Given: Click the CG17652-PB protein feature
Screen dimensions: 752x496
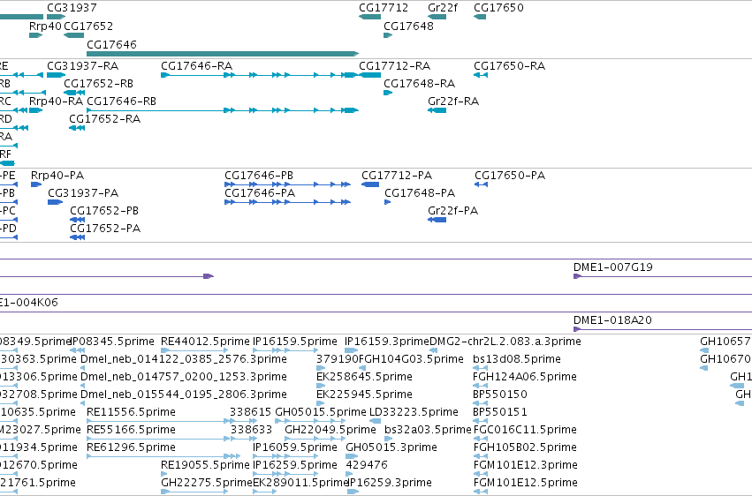Looking at the screenshot, I should pyautogui.click(x=77, y=220).
